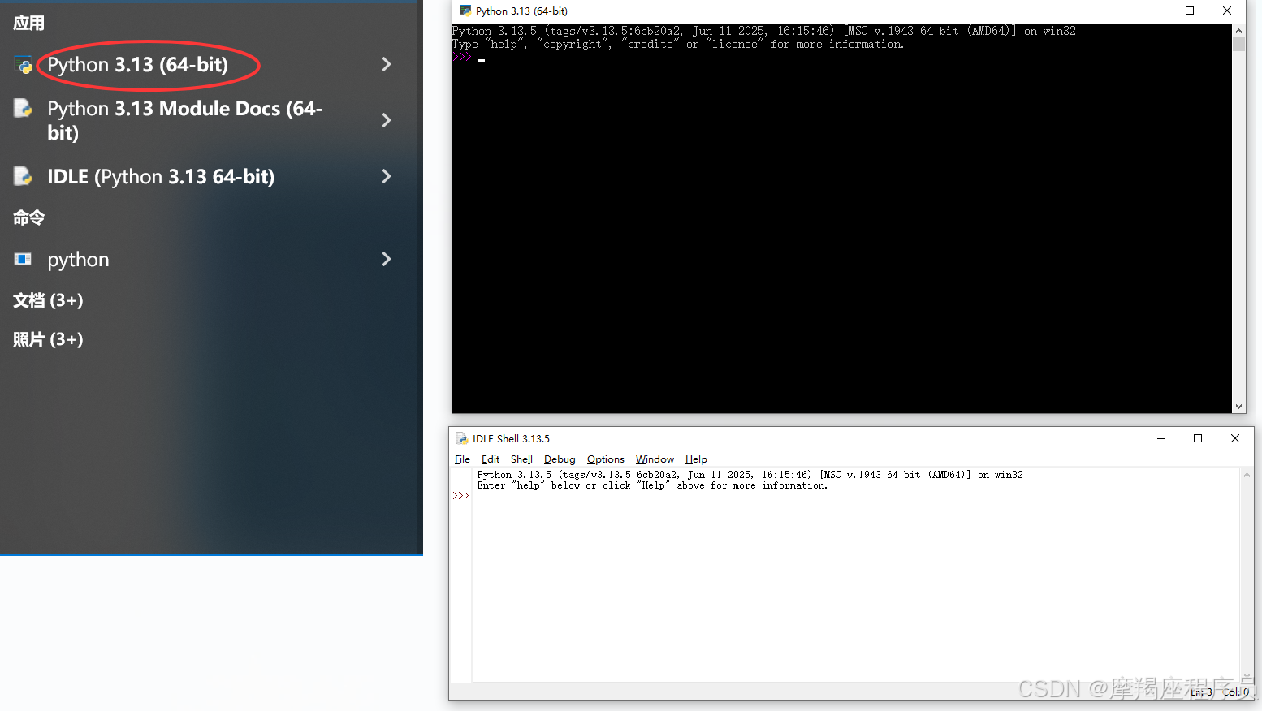Click console scrollbar up arrow
This screenshot has height=711, width=1262.
point(1238,30)
